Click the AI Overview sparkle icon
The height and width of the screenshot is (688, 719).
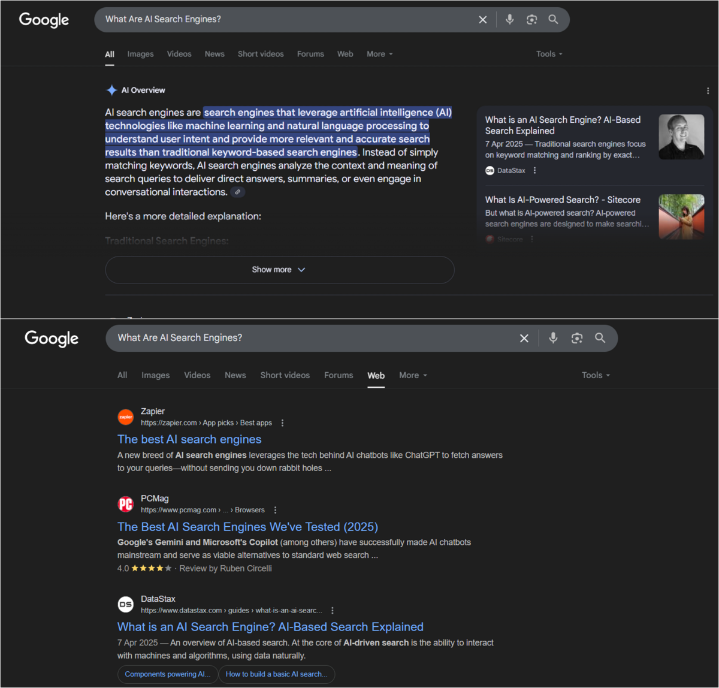[x=111, y=90]
